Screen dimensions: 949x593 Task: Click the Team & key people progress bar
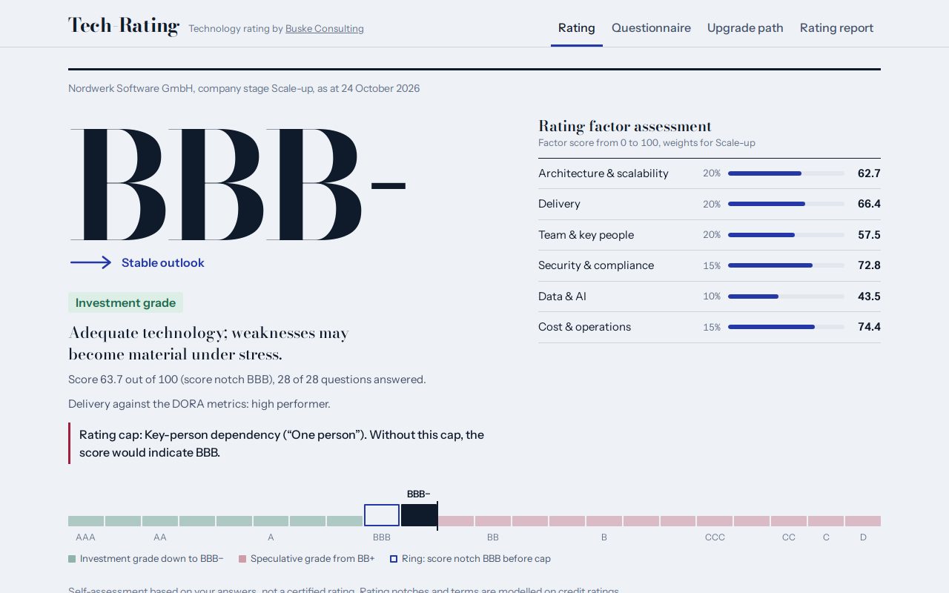[786, 235]
